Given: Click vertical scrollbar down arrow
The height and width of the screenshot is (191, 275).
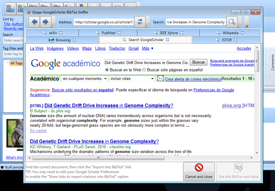Looking at the screenshot, I should 257,153.
